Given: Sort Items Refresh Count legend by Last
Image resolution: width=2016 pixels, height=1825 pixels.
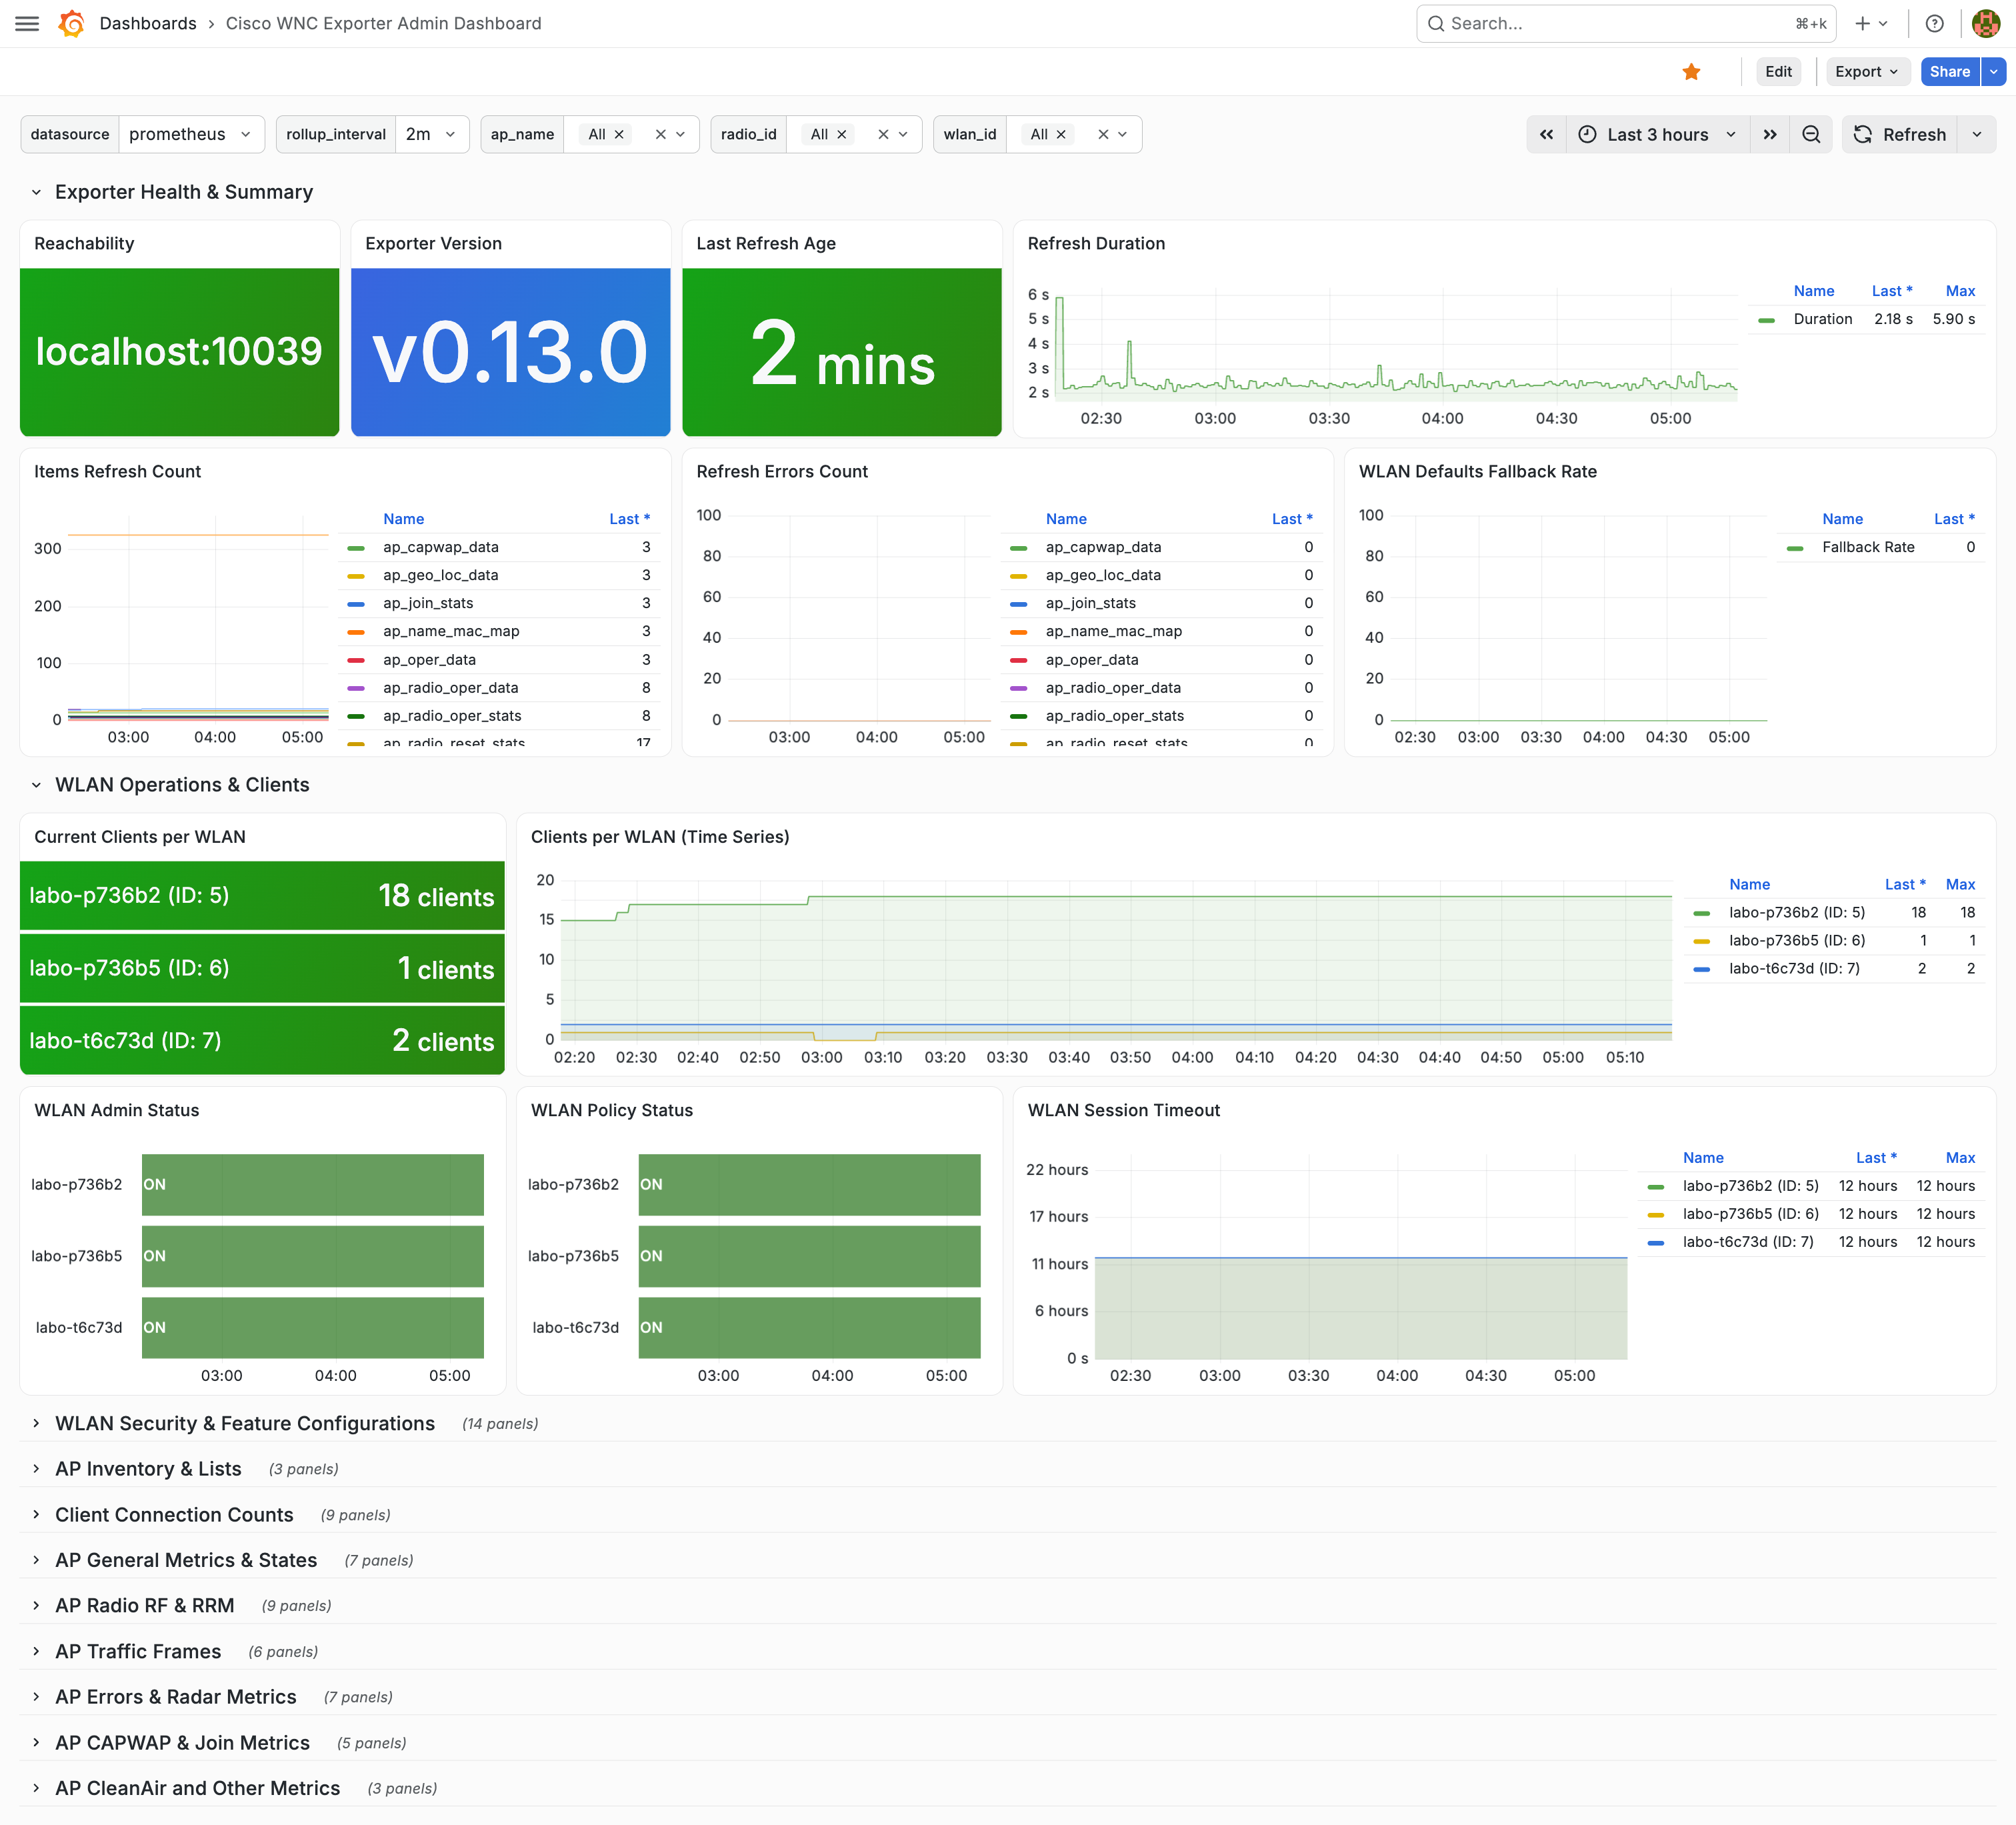Looking at the screenshot, I should (629, 519).
